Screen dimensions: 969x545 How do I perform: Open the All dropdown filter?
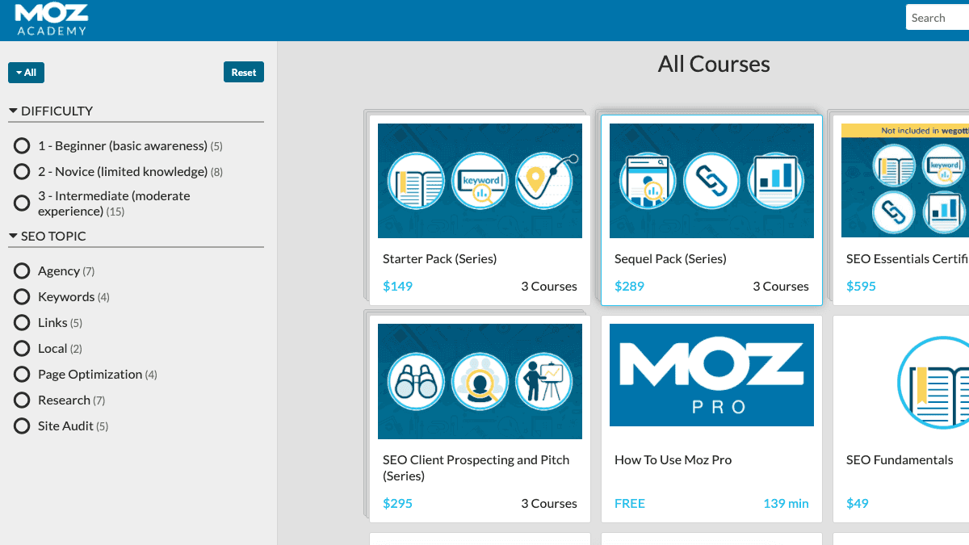coord(26,73)
